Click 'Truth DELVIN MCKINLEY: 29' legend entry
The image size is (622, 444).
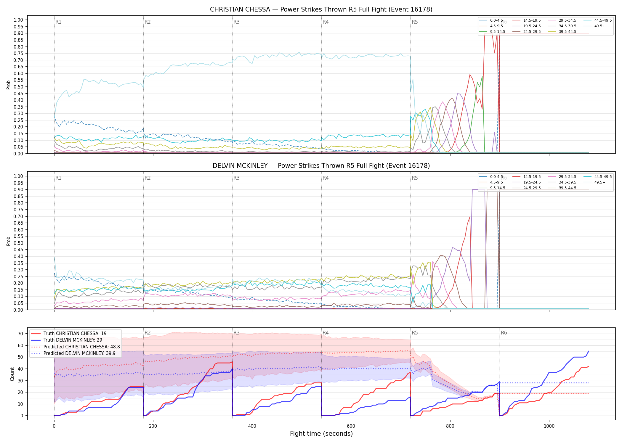[67, 340]
